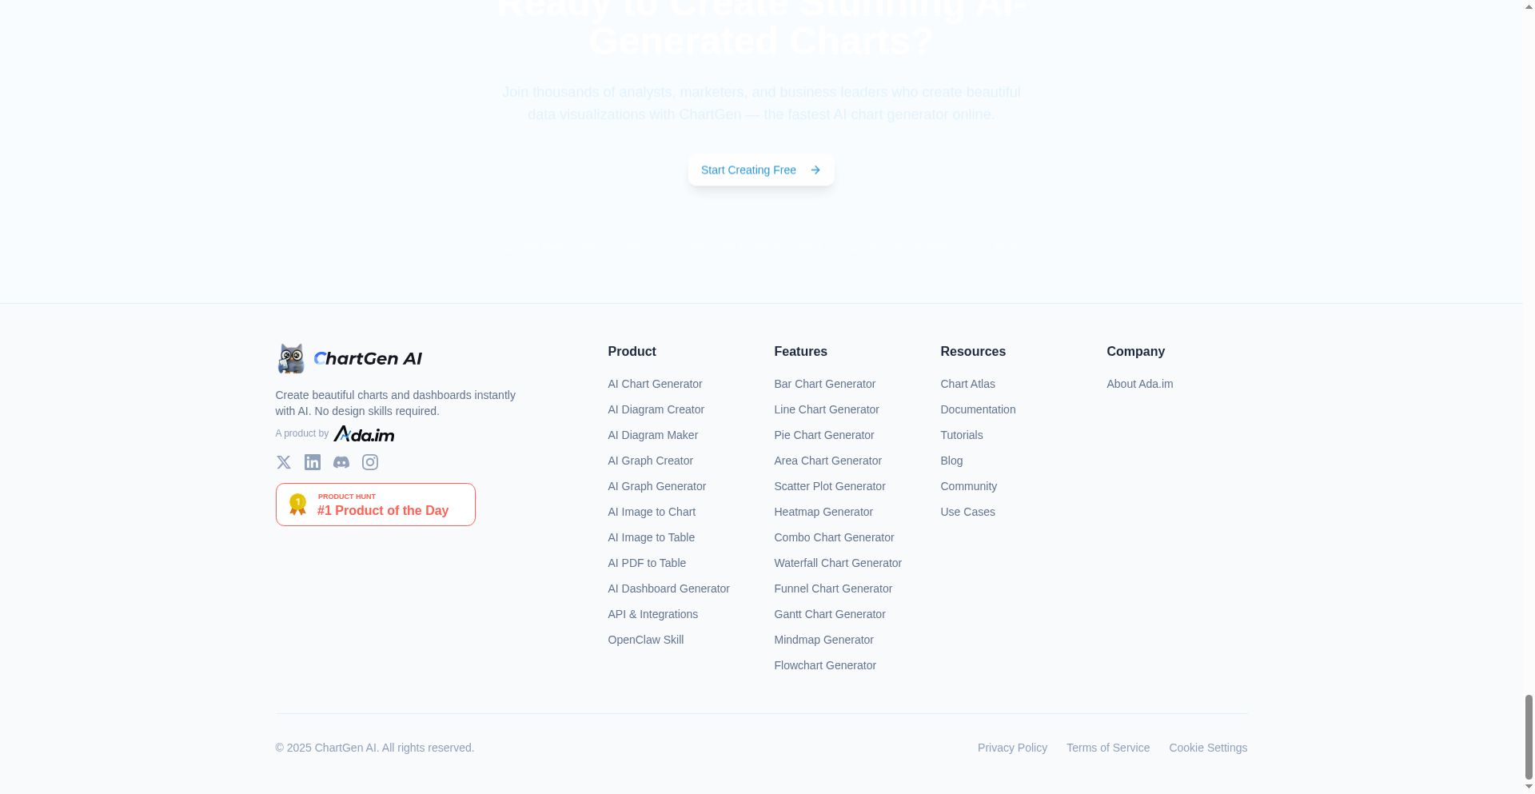Open the Instagram social icon
Image resolution: width=1535 pixels, height=794 pixels.
pos(370,462)
